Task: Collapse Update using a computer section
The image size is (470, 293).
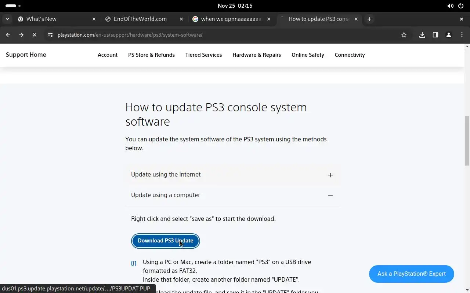Action: [x=232, y=195]
